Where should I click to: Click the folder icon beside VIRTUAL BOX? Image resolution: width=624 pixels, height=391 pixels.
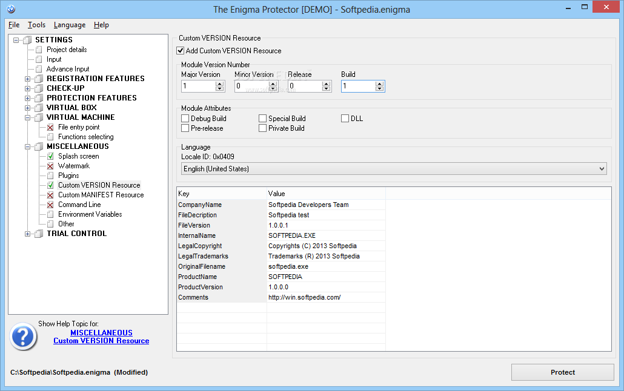(39, 108)
